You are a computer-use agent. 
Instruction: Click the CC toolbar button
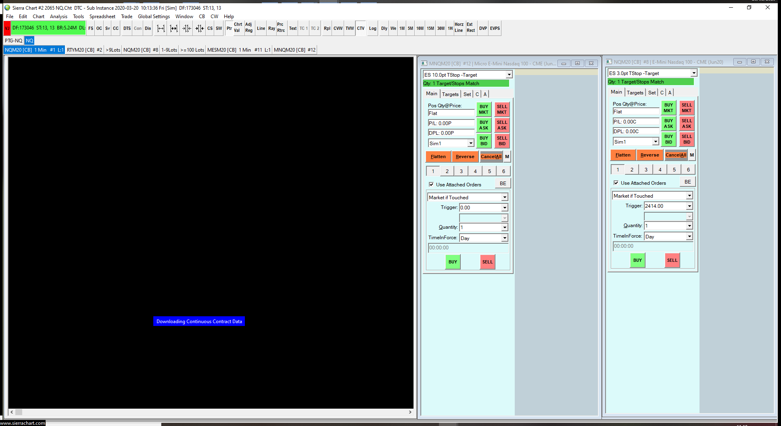(x=116, y=28)
